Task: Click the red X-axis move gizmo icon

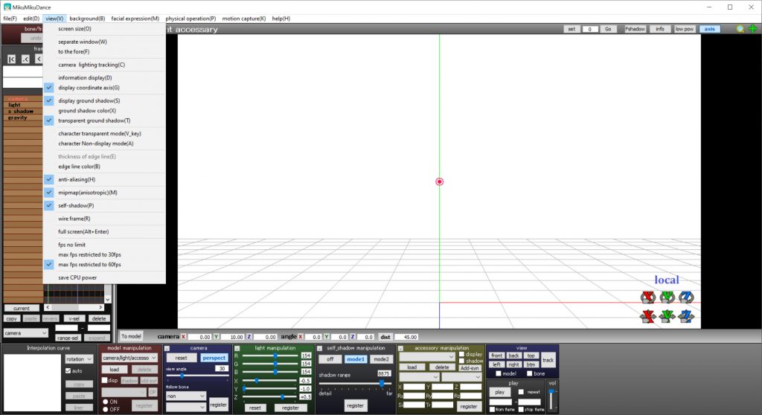Action: tap(648, 316)
